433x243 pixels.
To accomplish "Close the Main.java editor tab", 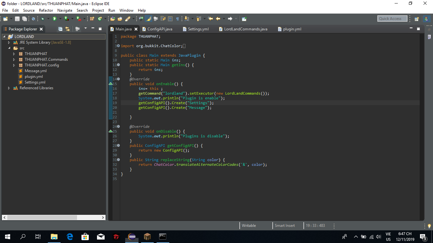I will 136,29.
